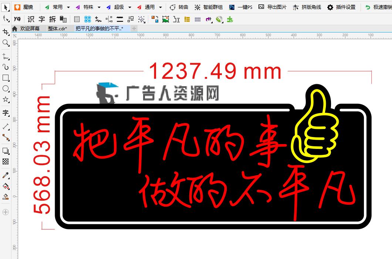Switch to the 欢迎屏幕 tab
Image resolution: width=392 pixels, height=259 pixels.
[30, 28]
